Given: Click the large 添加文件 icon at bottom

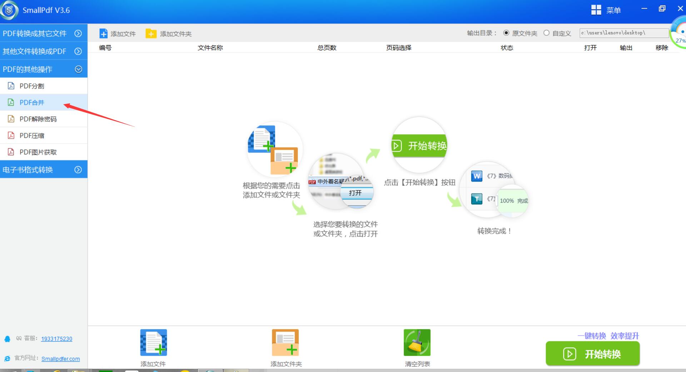Looking at the screenshot, I should tap(154, 342).
